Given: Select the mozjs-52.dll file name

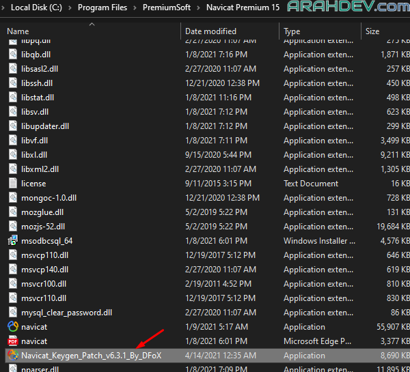Looking at the screenshot, I should click(43, 226).
